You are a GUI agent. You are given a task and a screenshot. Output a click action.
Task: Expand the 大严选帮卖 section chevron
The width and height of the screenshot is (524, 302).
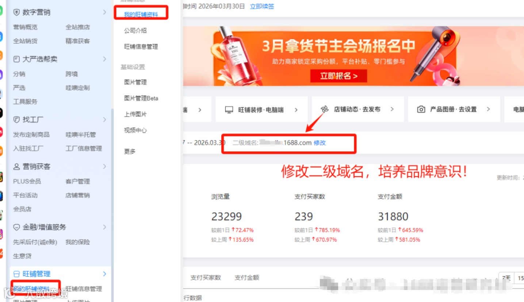click(x=104, y=59)
